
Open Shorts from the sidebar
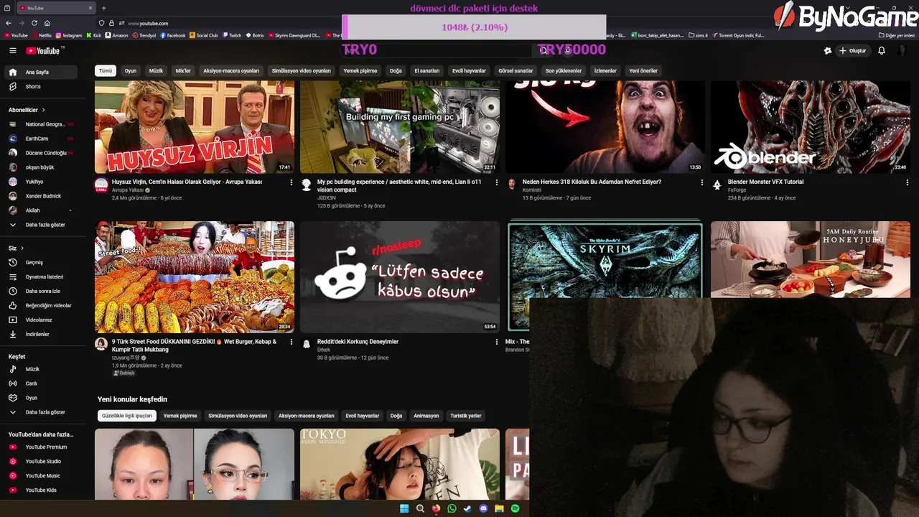click(x=33, y=86)
